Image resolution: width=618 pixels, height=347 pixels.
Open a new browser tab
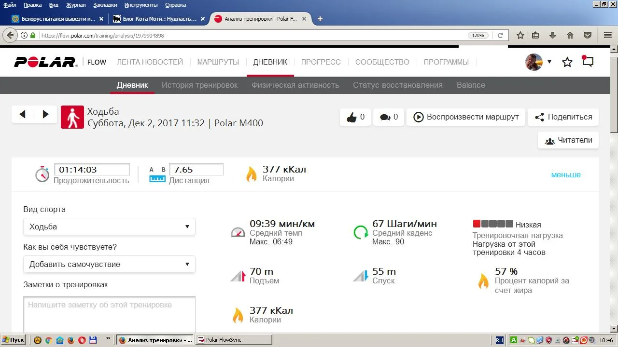coord(320,19)
